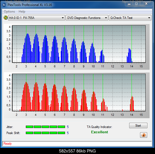This screenshot has height=154, width=155.
Task: Close the PlexTools Professional window
Action: click(x=146, y=4)
